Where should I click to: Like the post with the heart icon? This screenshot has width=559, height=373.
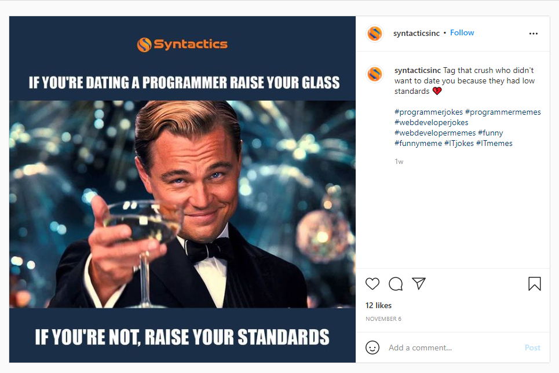(x=372, y=284)
